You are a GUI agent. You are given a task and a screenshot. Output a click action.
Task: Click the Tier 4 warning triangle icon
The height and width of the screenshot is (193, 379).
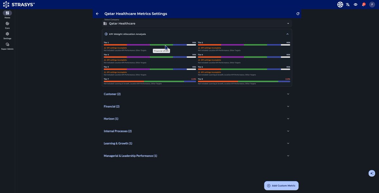(x=199, y=60)
